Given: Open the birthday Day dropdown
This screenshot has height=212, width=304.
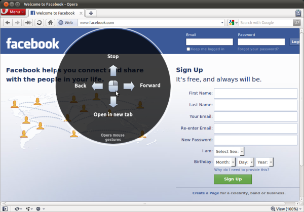Looking at the screenshot, I should pos(245,162).
